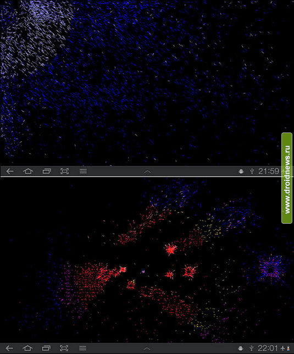The image size is (294, 354).
Task: Expand the up chevron in the 22:01 bar
Action: click(147, 349)
